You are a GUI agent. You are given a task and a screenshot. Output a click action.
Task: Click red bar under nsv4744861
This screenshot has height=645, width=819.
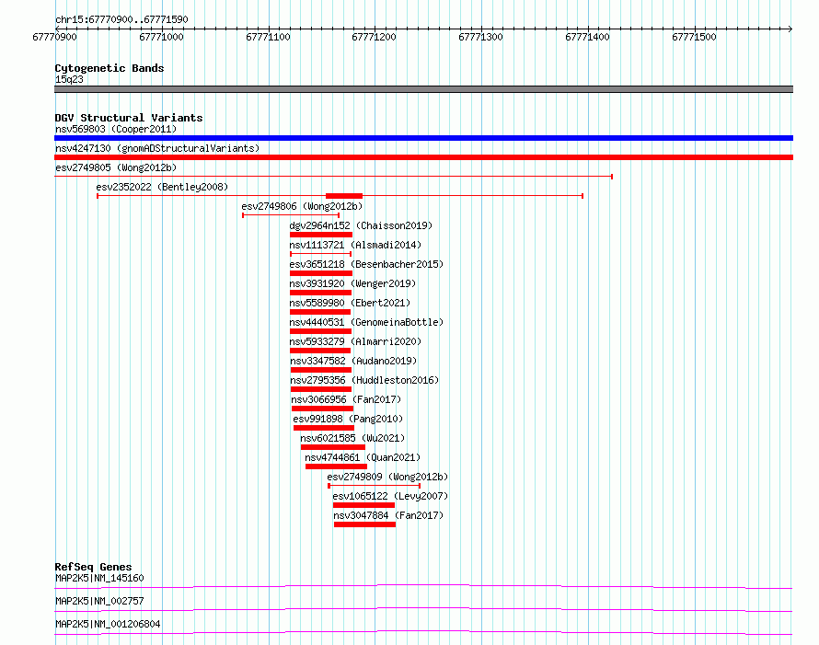[x=337, y=466]
